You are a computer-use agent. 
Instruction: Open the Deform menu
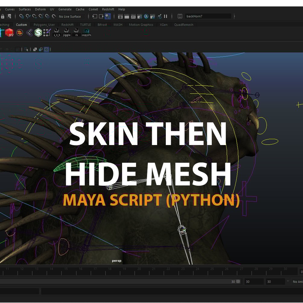(x=40, y=9)
